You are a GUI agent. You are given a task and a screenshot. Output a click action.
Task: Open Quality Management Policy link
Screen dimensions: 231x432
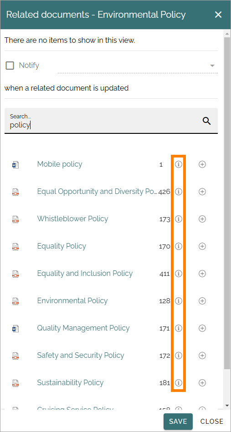(x=83, y=328)
